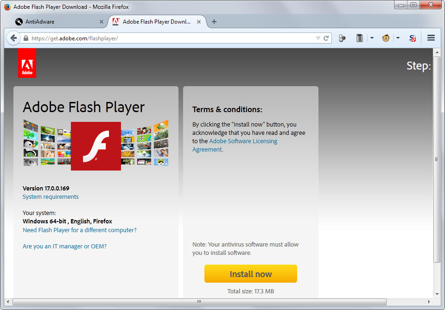Reload the page with the refresh icon
Viewport: 445px width, 310px height.
pos(326,38)
